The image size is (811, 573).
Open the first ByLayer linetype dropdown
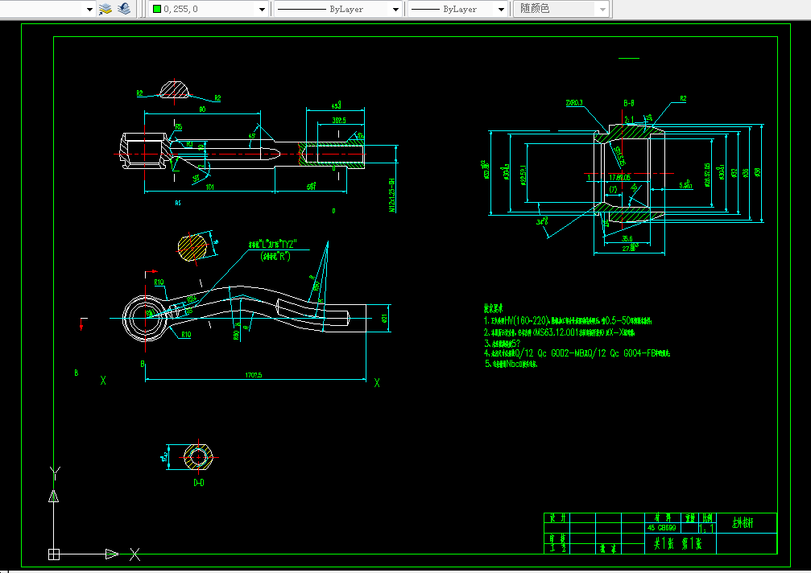pyautogui.click(x=395, y=9)
